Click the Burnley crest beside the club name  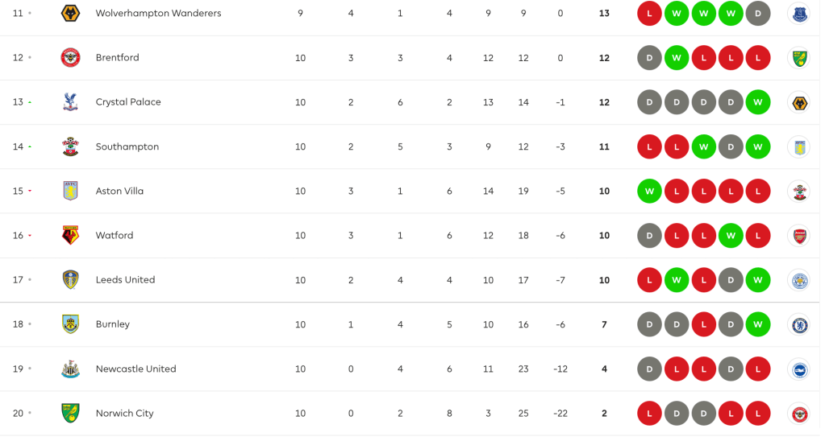click(x=71, y=324)
